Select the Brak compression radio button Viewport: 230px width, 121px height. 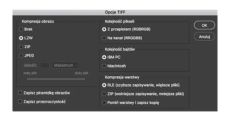21,29
